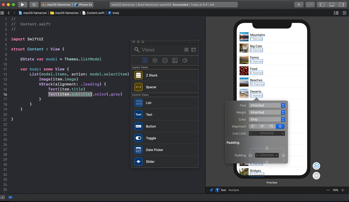Viewport: 349px width, 202px height.
Task: Toggle the navigator panel visibility
Action: pos(322,5)
